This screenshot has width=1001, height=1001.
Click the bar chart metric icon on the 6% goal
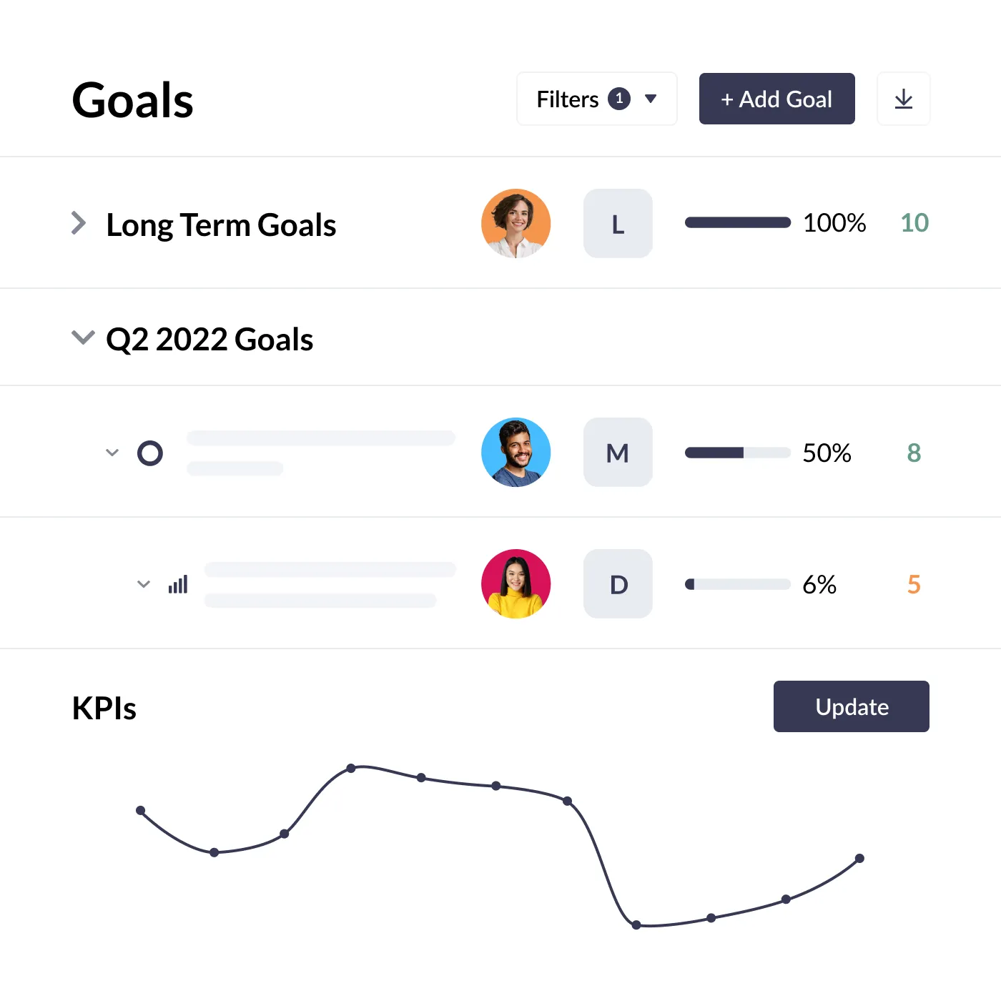click(178, 584)
